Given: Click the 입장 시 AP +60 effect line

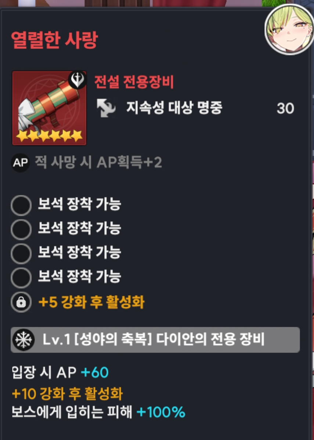Looking at the screenshot, I should 60,373.
